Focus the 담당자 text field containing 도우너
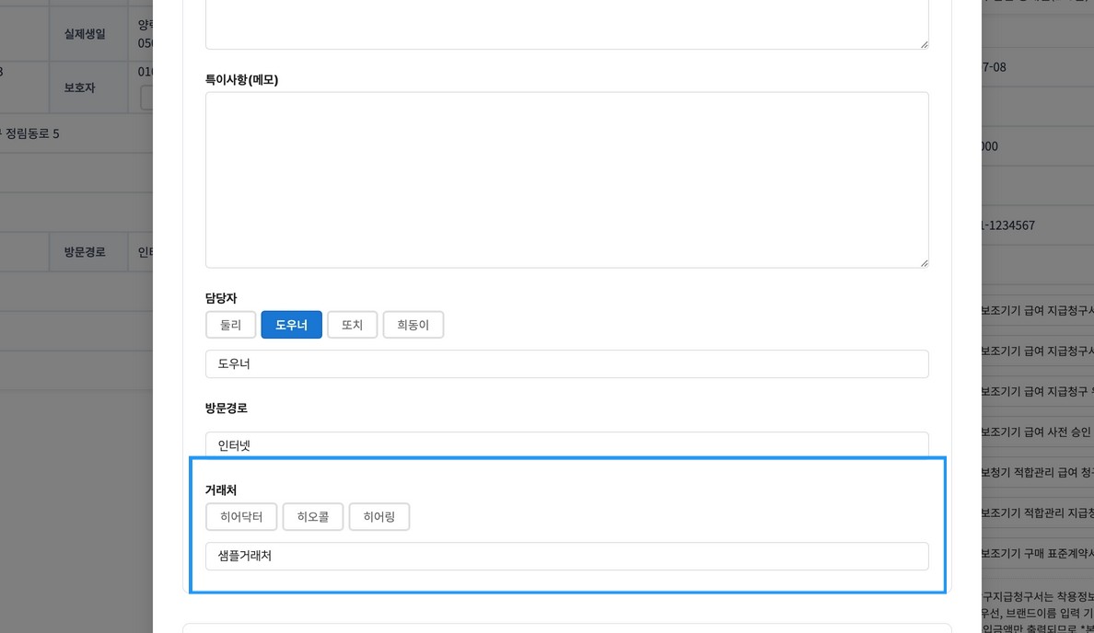The width and height of the screenshot is (1094, 633). coord(566,363)
